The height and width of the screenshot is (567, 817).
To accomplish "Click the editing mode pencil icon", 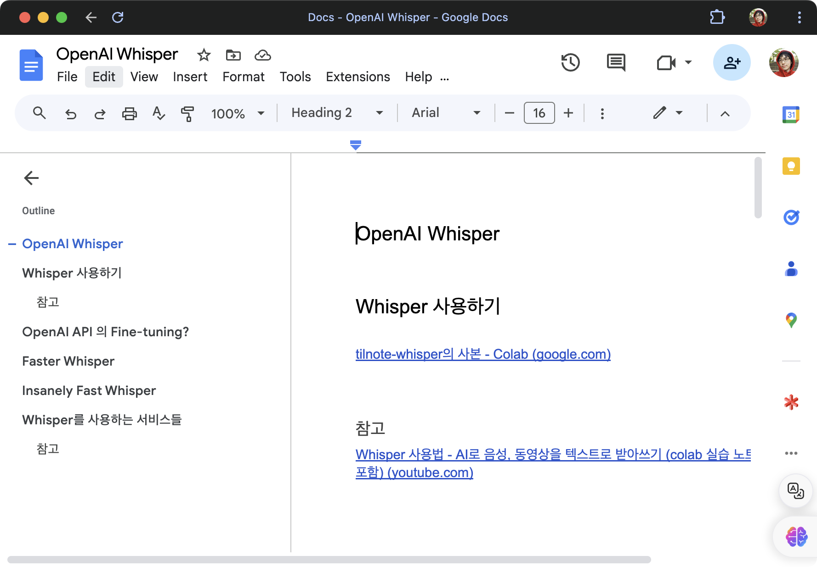I will (659, 113).
